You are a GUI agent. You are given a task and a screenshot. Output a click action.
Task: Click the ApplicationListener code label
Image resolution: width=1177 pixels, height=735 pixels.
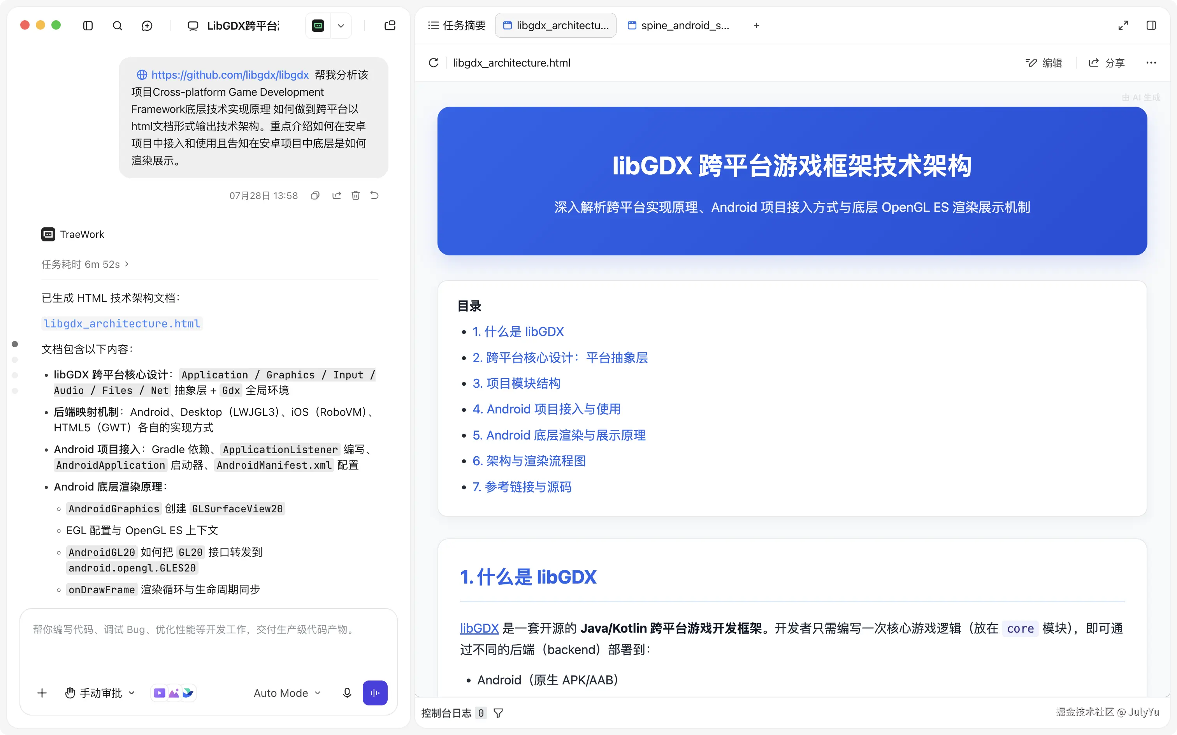[x=280, y=450]
